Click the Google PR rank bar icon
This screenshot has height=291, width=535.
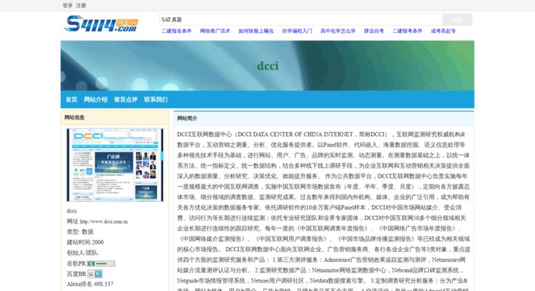(x=101, y=263)
